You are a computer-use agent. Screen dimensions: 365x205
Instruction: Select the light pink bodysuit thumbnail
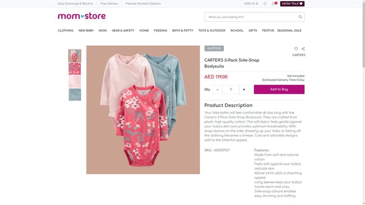(75, 81)
